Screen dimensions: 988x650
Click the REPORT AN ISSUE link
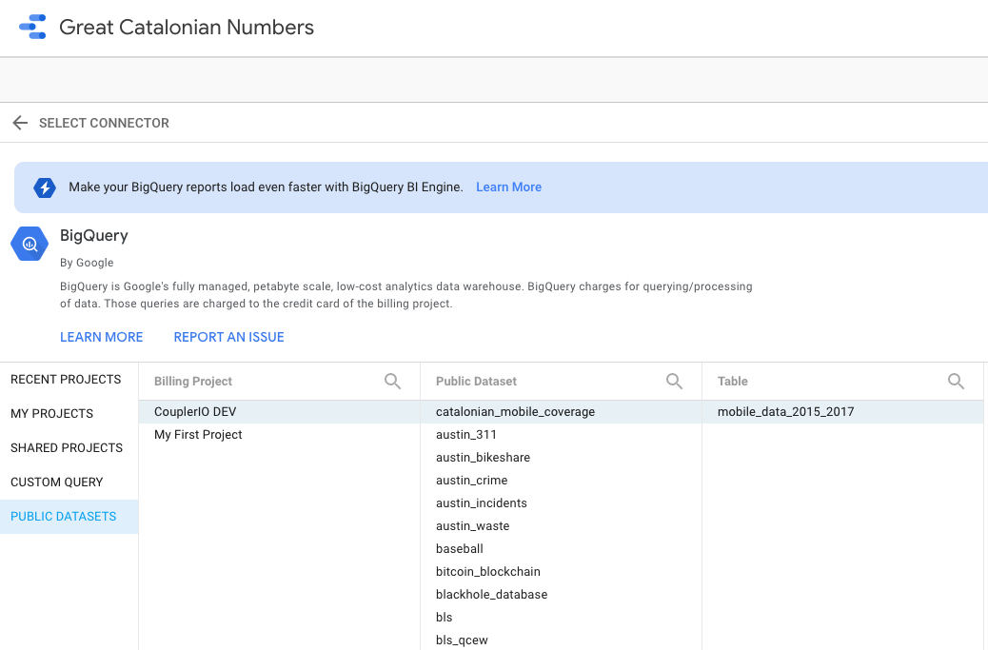228,337
